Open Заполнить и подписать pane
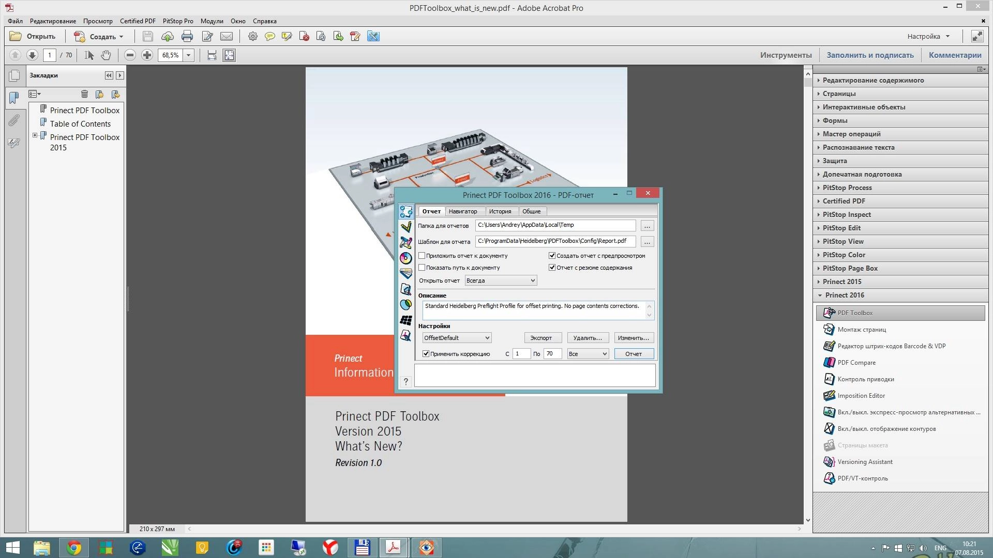This screenshot has height=558, width=993. point(870,55)
